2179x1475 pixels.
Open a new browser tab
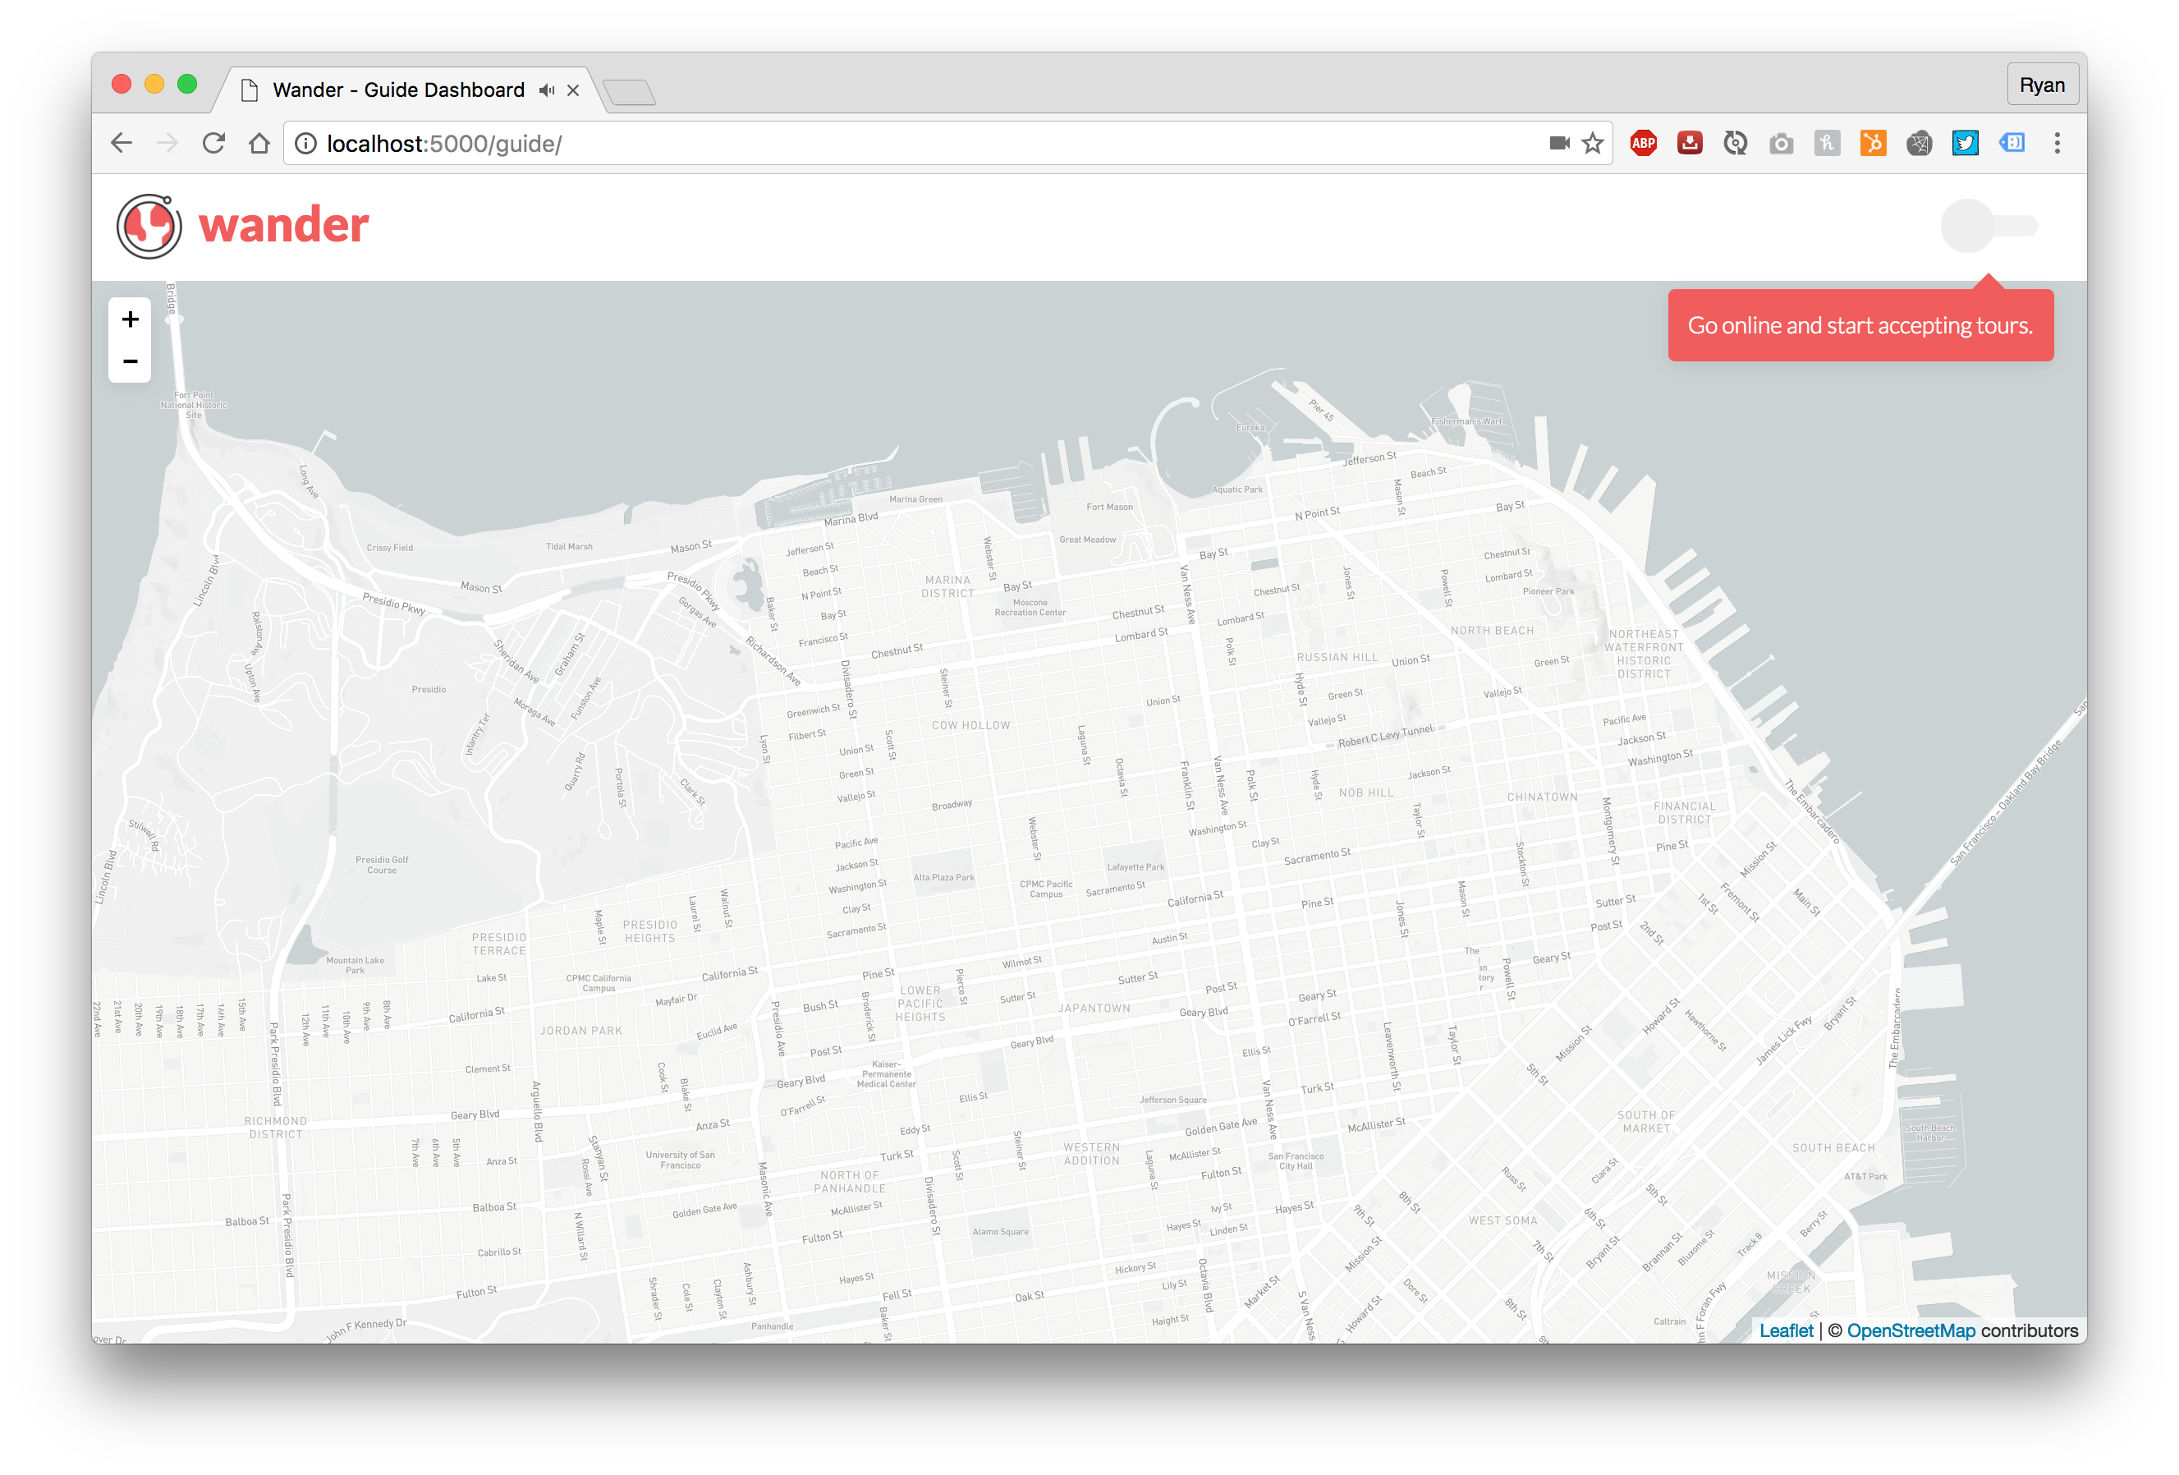(x=629, y=93)
